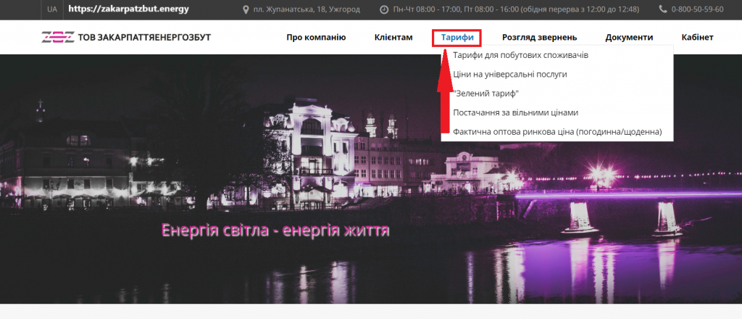Viewport: 742px width, 319px height.
Task: Choose Ціни на універсальні послуги
Action: pos(509,74)
